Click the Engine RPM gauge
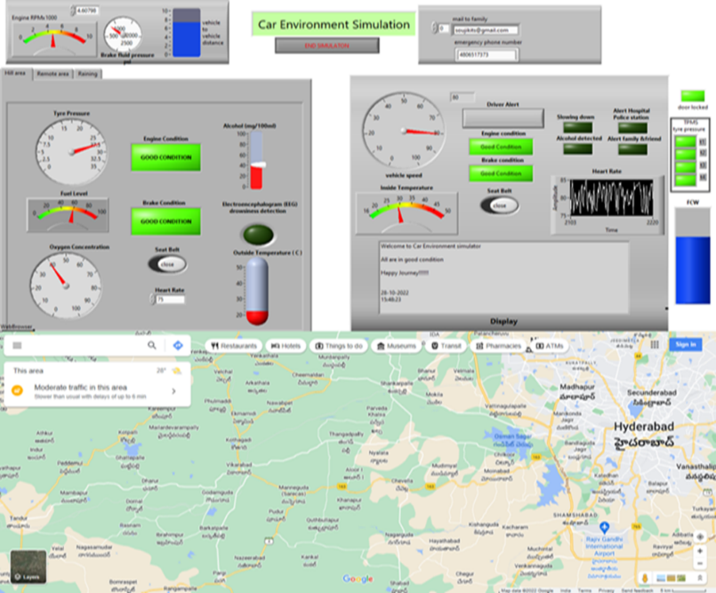The image size is (716, 593). click(54, 38)
